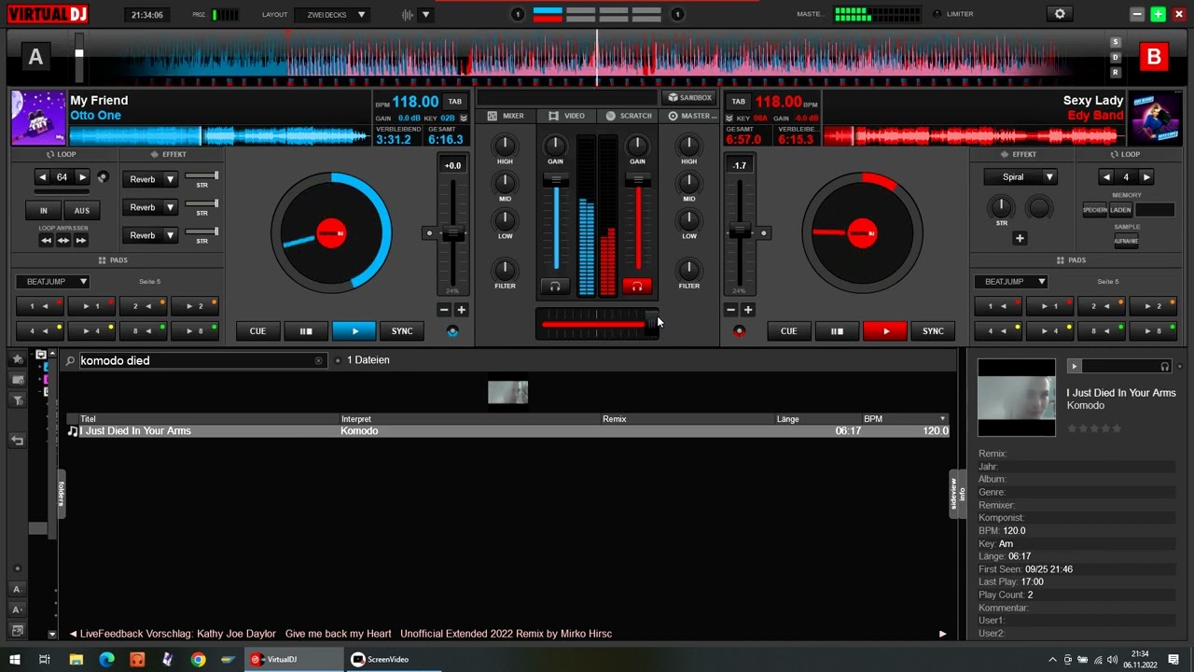Switch to VIDEO tab
The width and height of the screenshot is (1194, 672).
pos(566,116)
